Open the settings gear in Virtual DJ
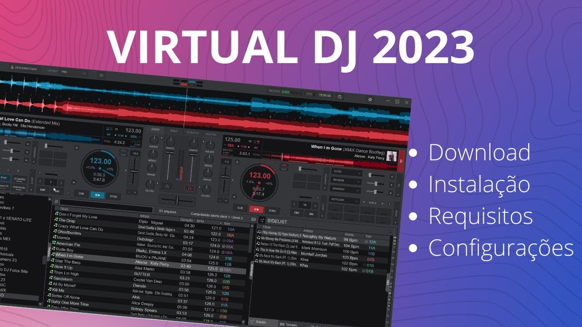This screenshot has width=582, height=327. click(370, 99)
